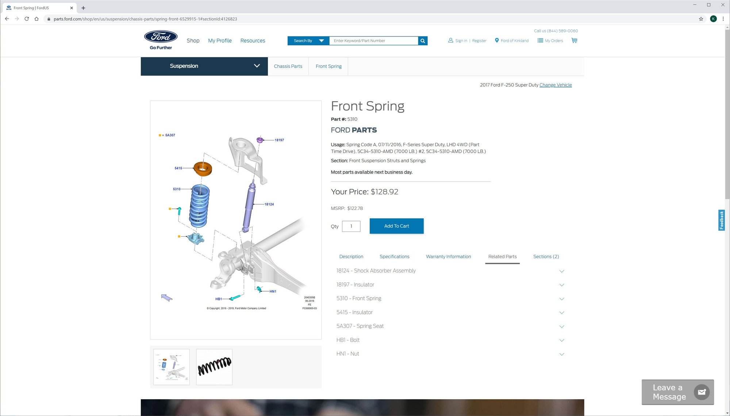Expand 18124 - Shock Absorber Assembly row
The image size is (730, 416).
pyautogui.click(x=561, y=271)
